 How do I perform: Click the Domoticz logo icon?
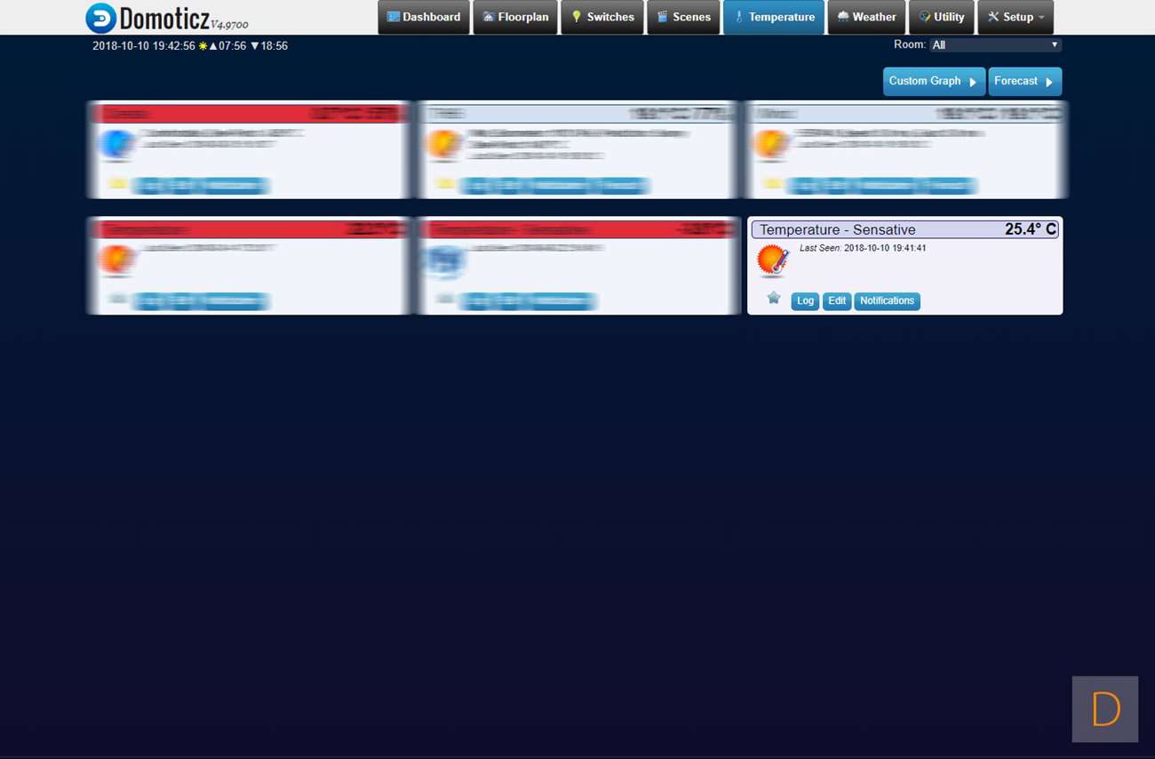(x=100, y=18)
